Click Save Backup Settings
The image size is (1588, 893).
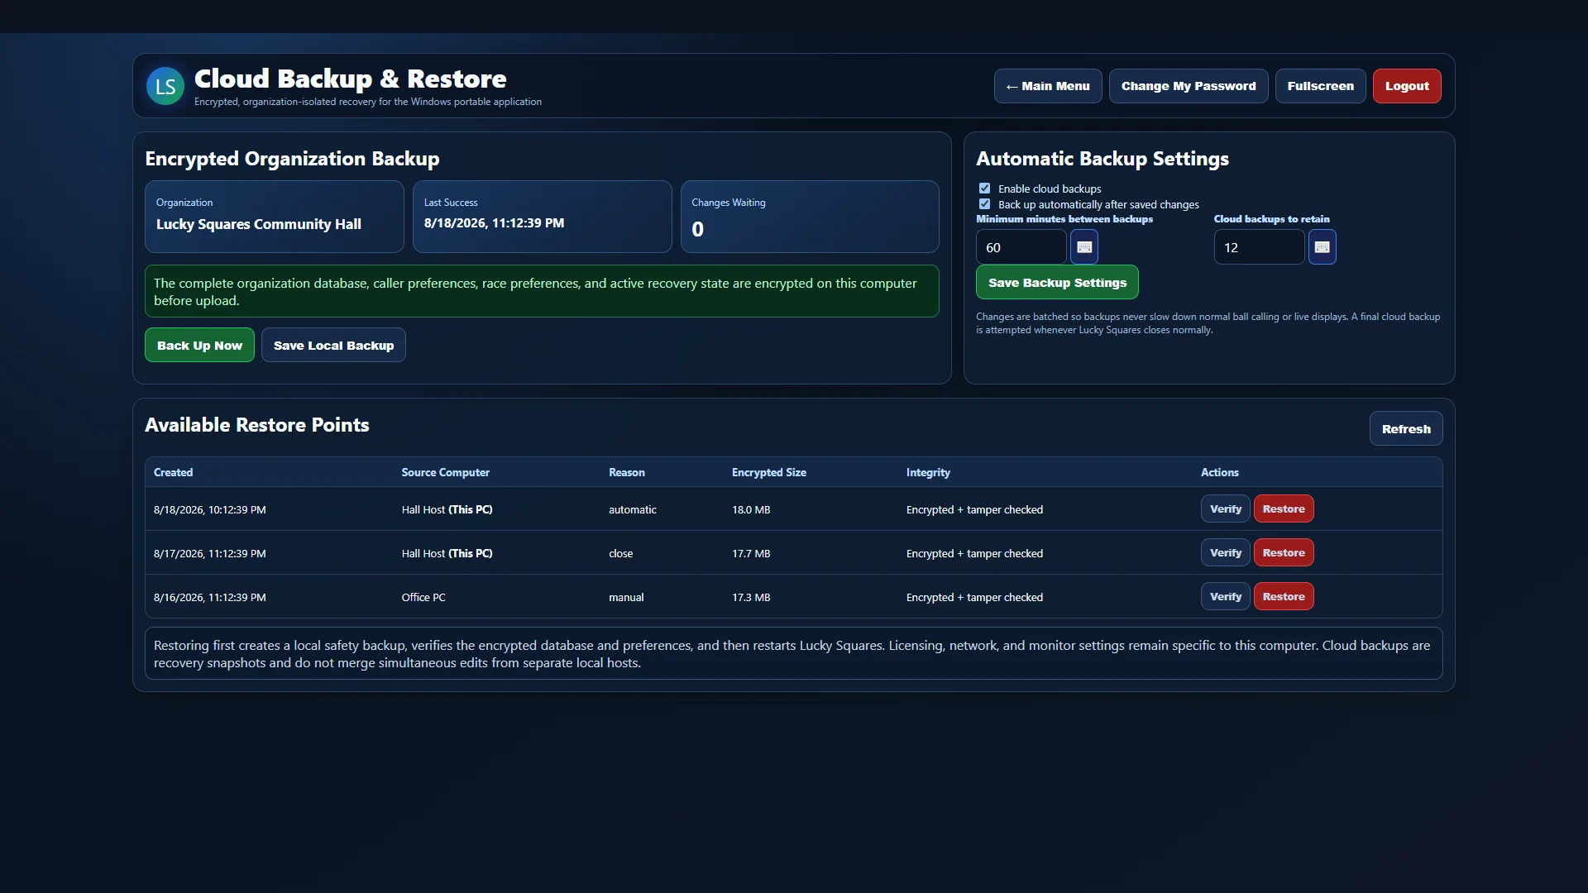(x=1057, y=282)
